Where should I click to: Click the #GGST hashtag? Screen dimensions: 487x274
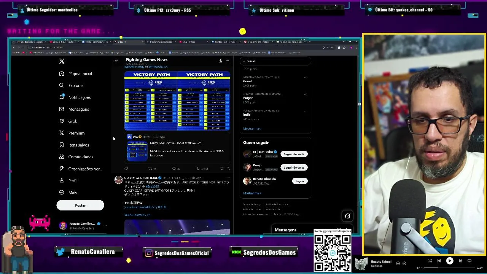129,215
